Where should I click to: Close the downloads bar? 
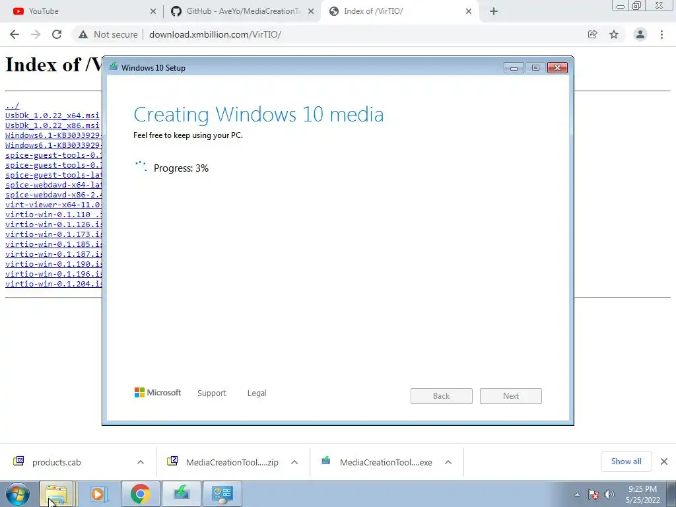[x=664, y=461]
